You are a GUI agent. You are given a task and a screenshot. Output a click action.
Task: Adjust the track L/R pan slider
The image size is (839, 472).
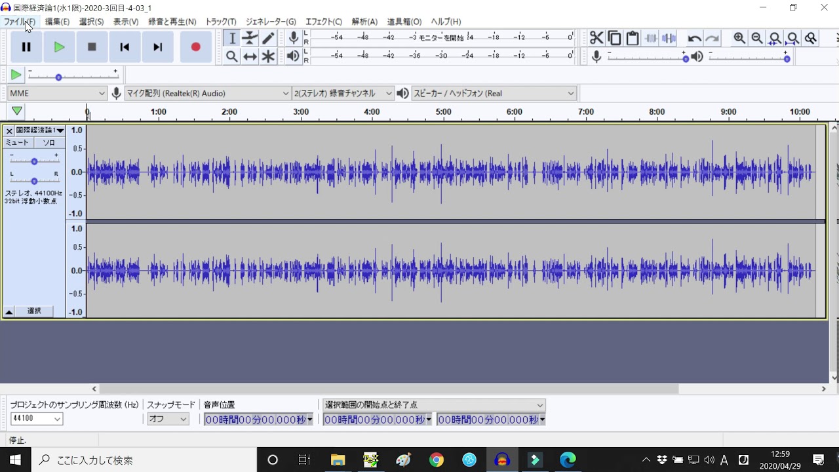pyautogui.click(x=34, y=180)
